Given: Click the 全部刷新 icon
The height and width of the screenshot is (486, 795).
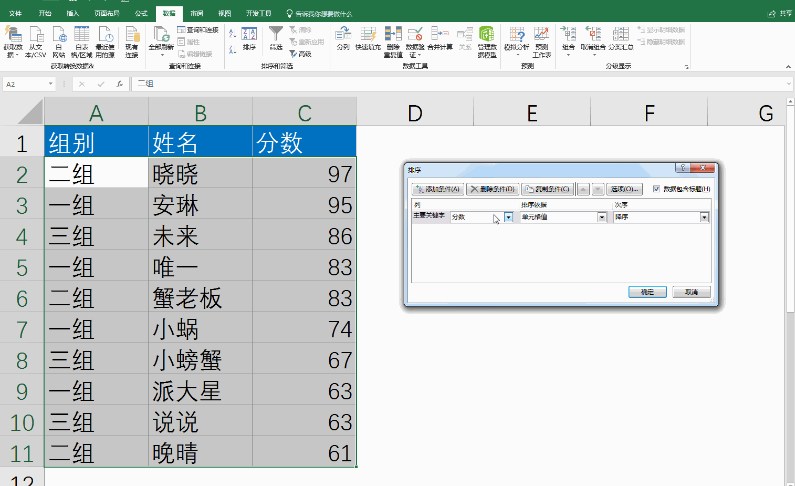Looking at the screenshot, I should (x=161, y=38).
